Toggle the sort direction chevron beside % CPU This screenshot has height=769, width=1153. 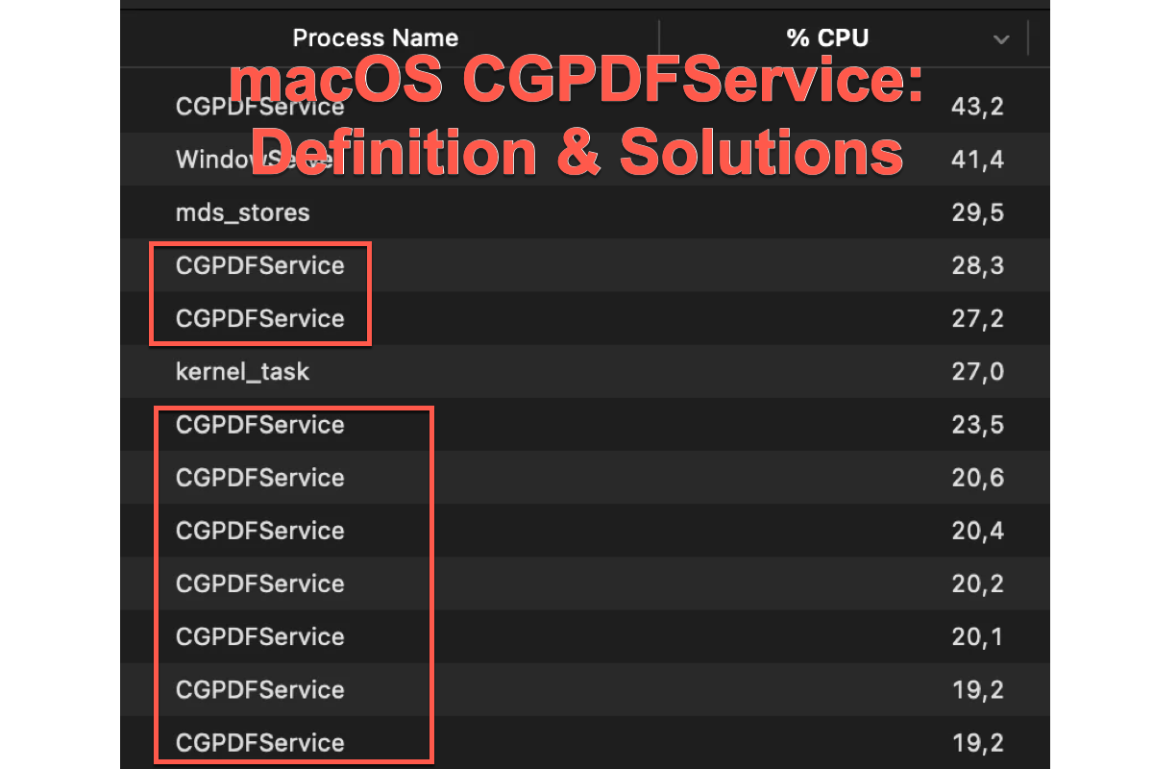point(1001,39)
